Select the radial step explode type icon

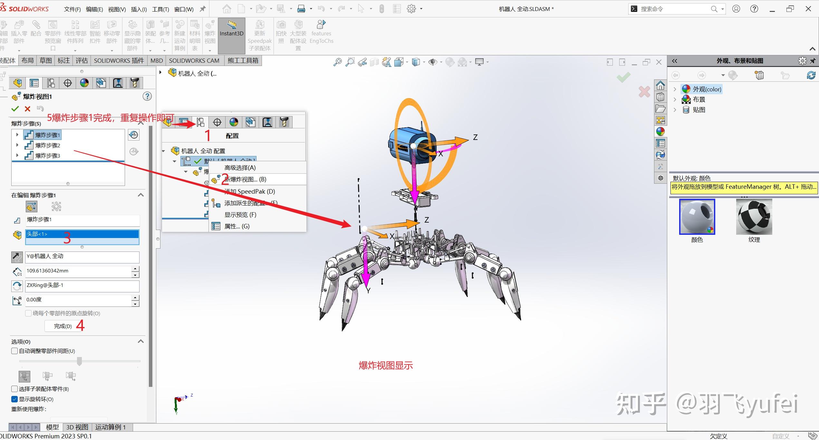[x=56, y=206]
